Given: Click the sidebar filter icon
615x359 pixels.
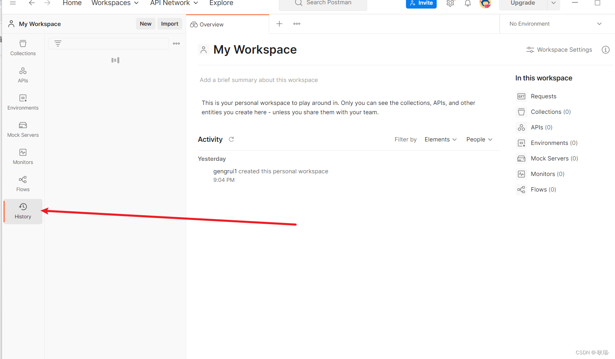Looking at the screenshot, I should [58, 44].
